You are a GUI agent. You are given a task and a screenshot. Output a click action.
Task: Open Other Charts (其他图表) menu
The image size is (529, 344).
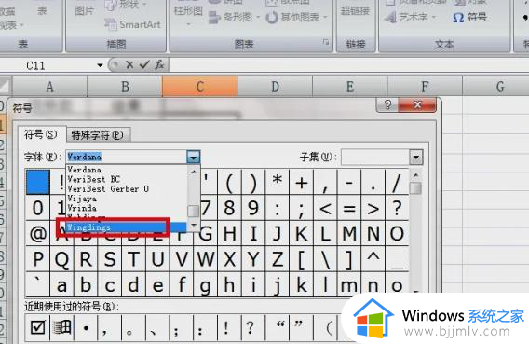click(x=297, y=17)
